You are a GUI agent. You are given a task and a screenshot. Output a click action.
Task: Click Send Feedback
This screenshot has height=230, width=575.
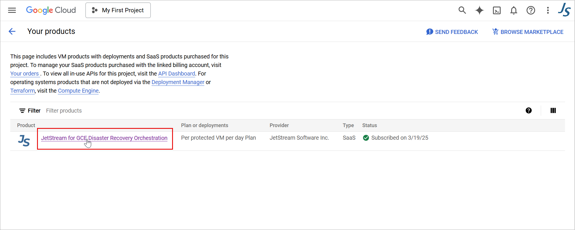[452, 32]
